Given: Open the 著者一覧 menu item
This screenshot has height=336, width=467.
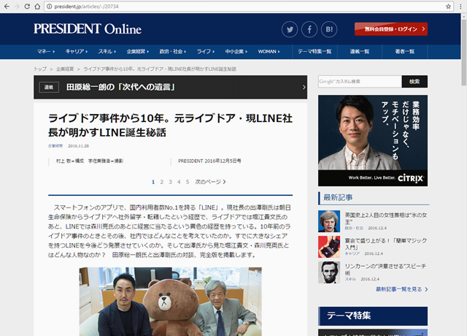Looking at the screenshot, I should tap(404, 52).
